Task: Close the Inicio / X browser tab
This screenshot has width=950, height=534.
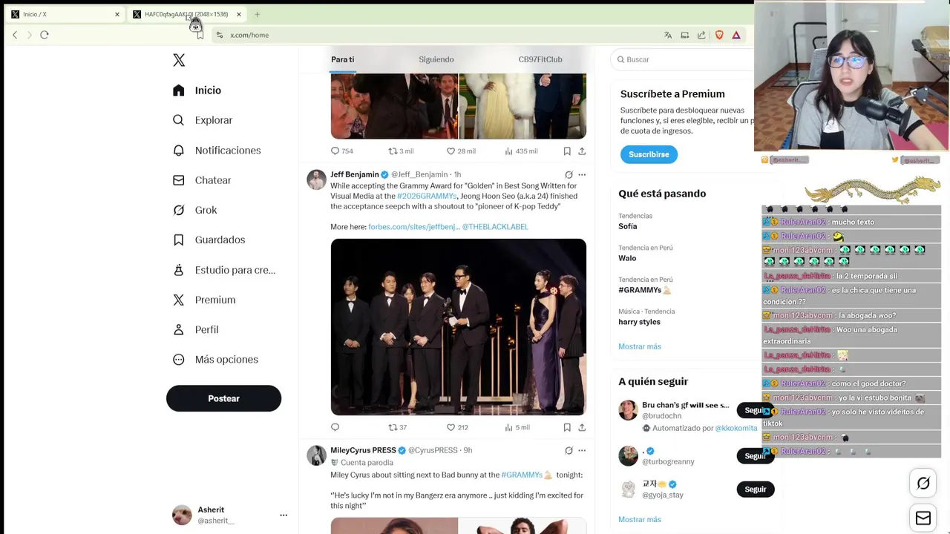Action: 117,14
